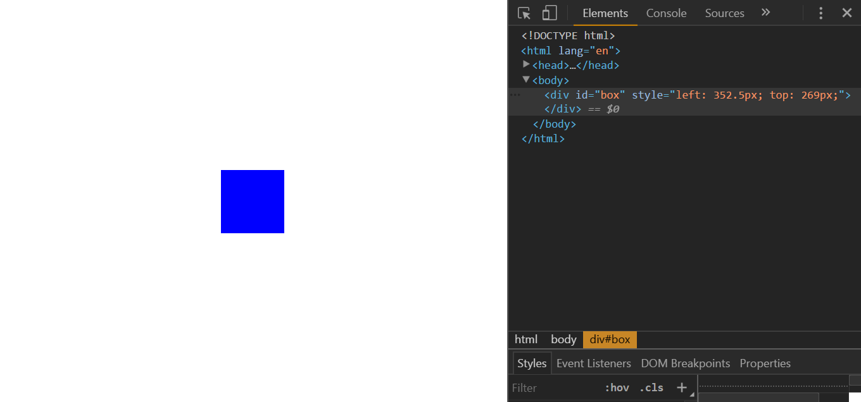The image size is (861, 402).
Task: Close the DevTools panel
Action: click(846, 13)
